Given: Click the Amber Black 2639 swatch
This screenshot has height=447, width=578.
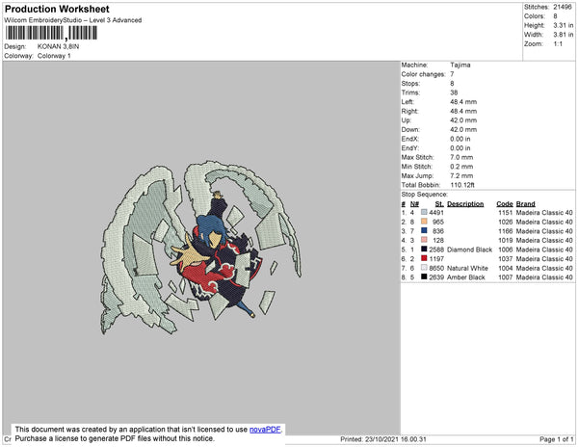Looking at the screenshot, I should click(424, 277).
